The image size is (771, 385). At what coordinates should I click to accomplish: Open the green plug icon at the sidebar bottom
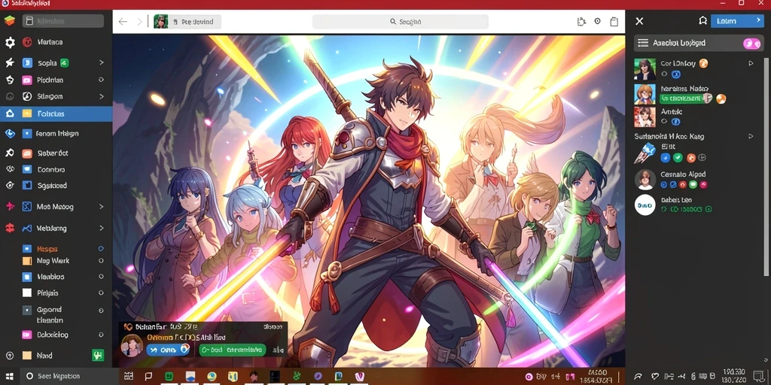click(x=98, y=356)
